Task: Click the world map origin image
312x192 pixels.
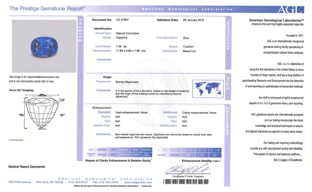Action: (208, 89)
